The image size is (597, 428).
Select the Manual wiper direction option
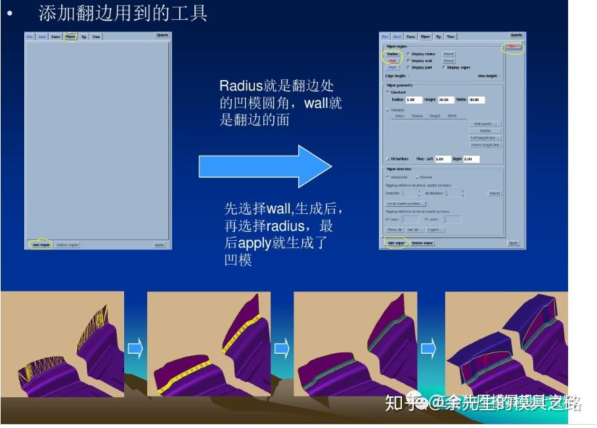click(418, 178)
